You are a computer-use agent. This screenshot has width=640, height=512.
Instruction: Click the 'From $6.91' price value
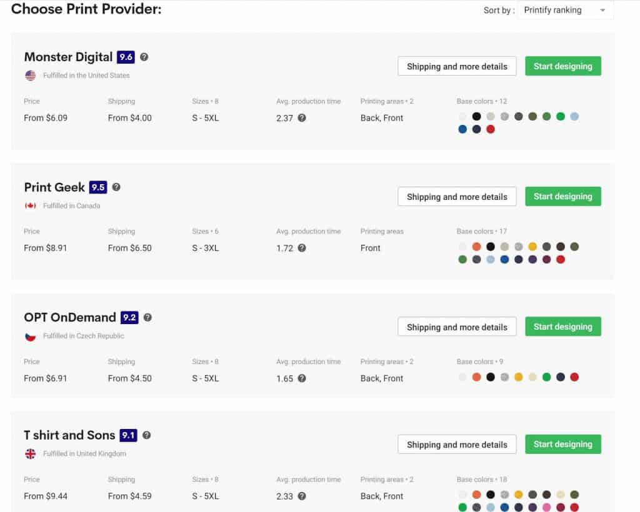(x=45, y=378)
